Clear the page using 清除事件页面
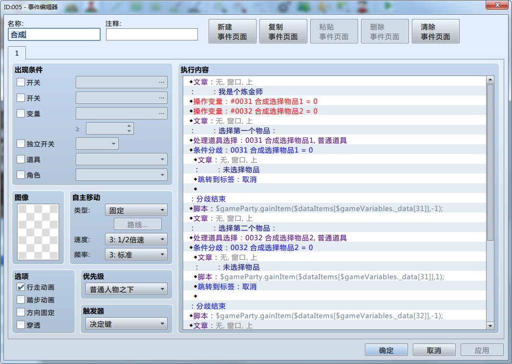This screenshot has height=364, width=512. (436, 32)
